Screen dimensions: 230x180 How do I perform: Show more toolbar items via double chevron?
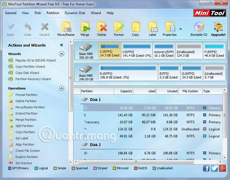click(x=181, y=29)
